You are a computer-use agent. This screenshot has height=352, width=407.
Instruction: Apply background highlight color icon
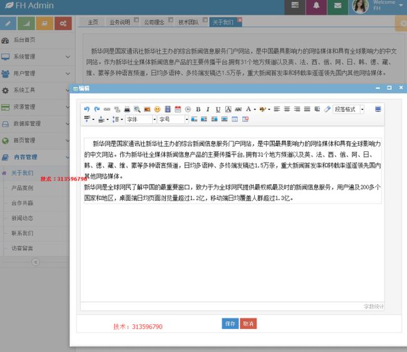tap(263, 109)
